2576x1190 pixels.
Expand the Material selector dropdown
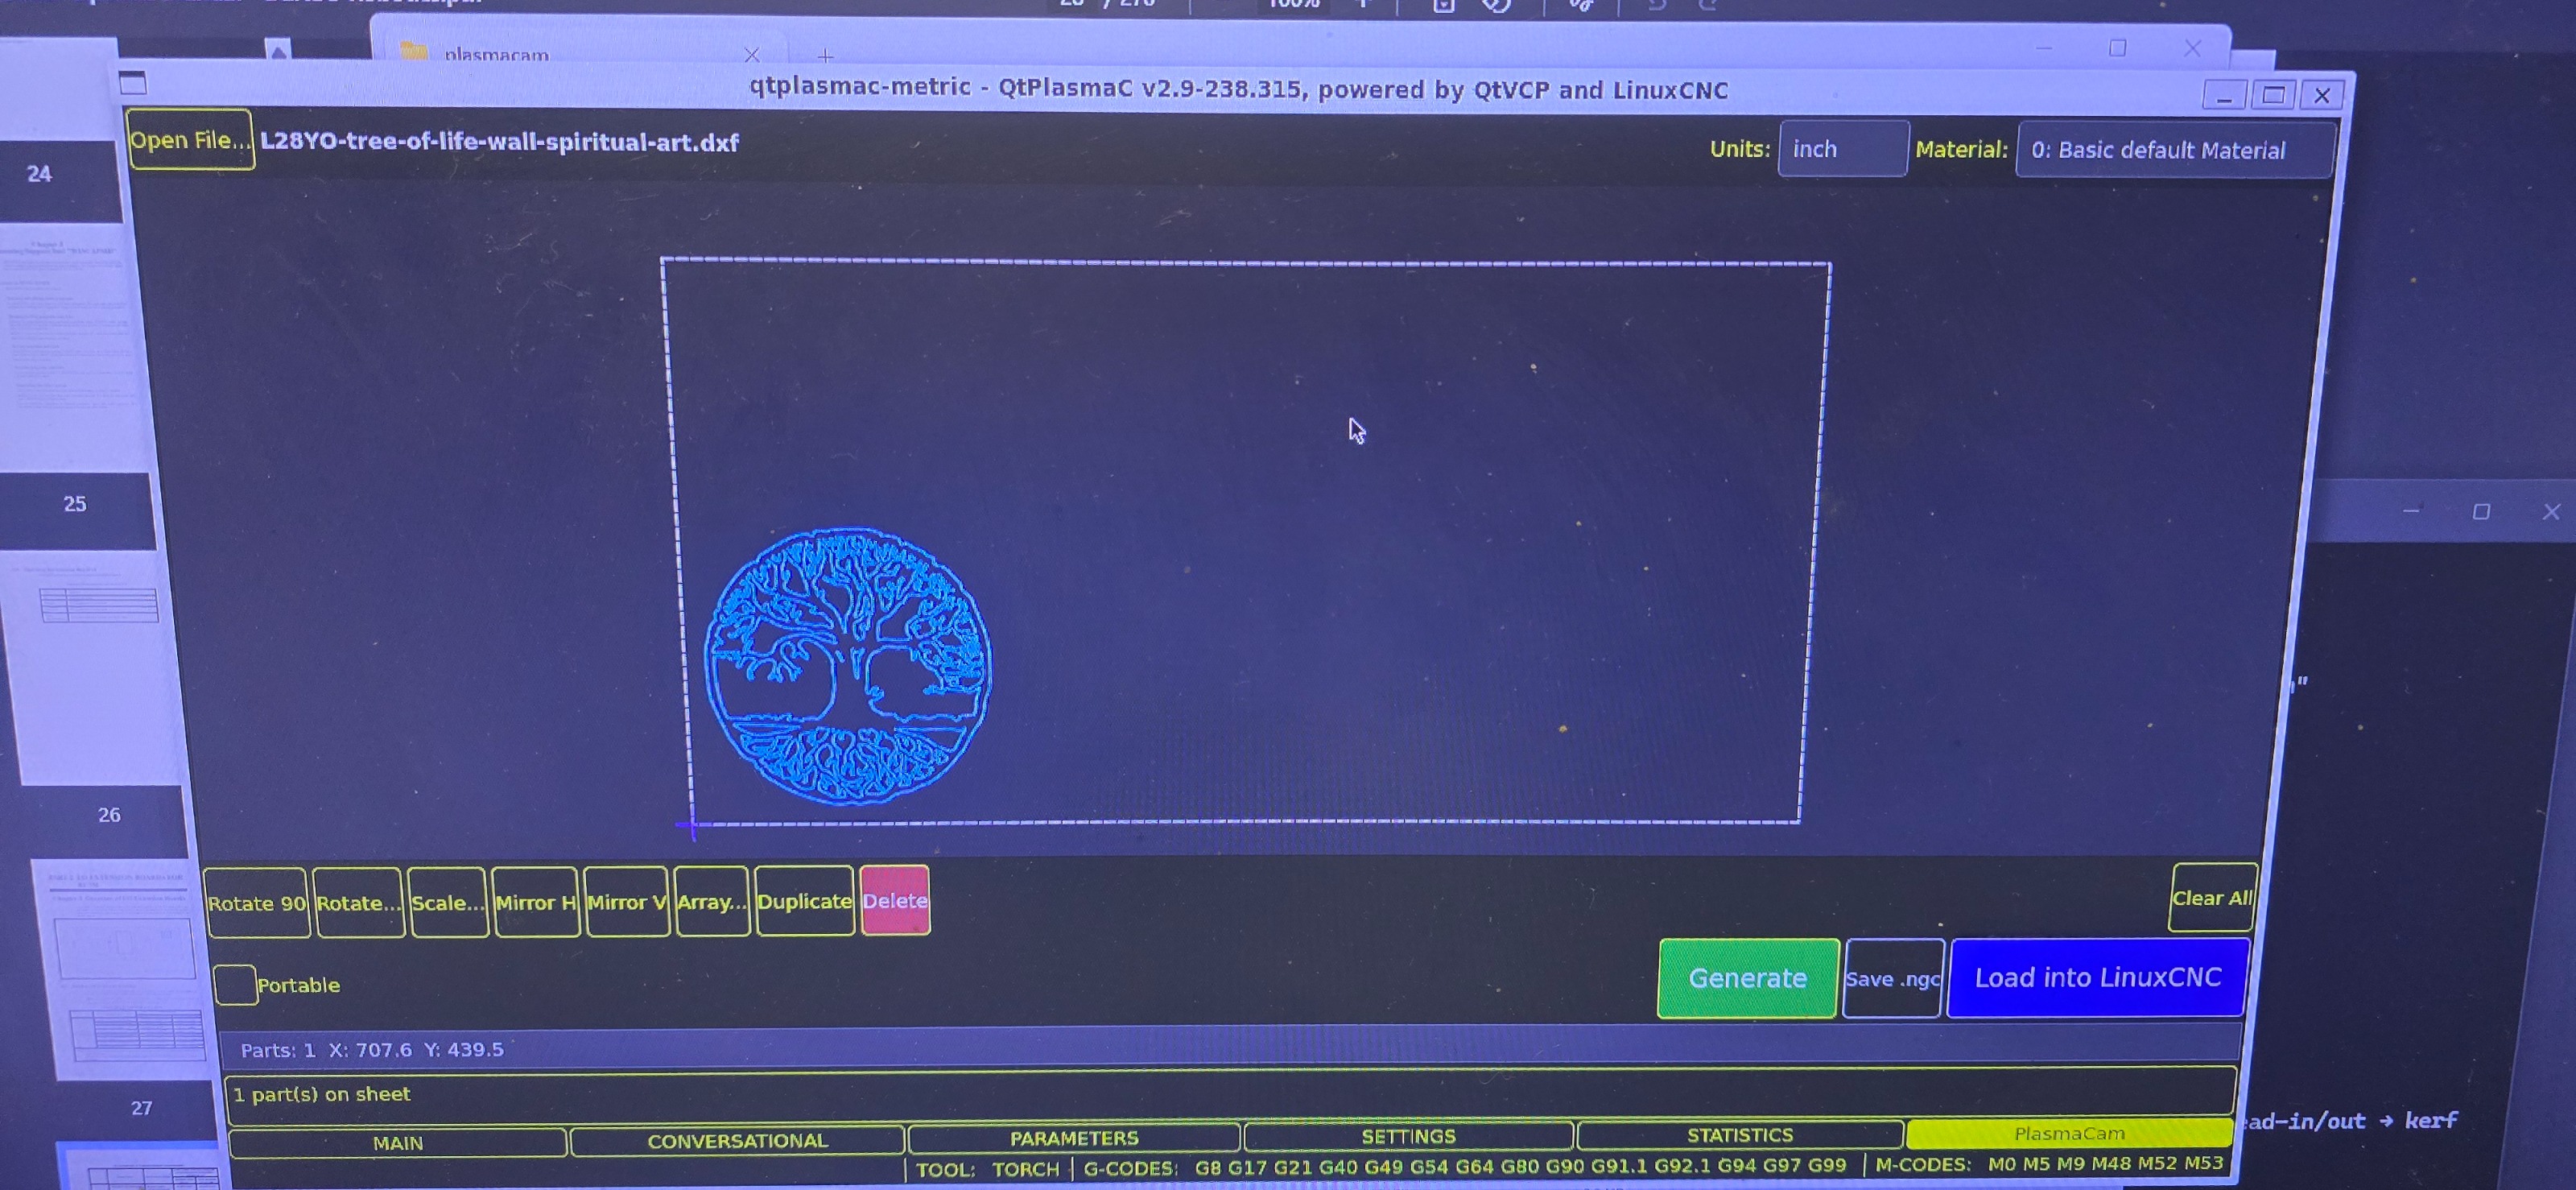(x=2174, y=150)
